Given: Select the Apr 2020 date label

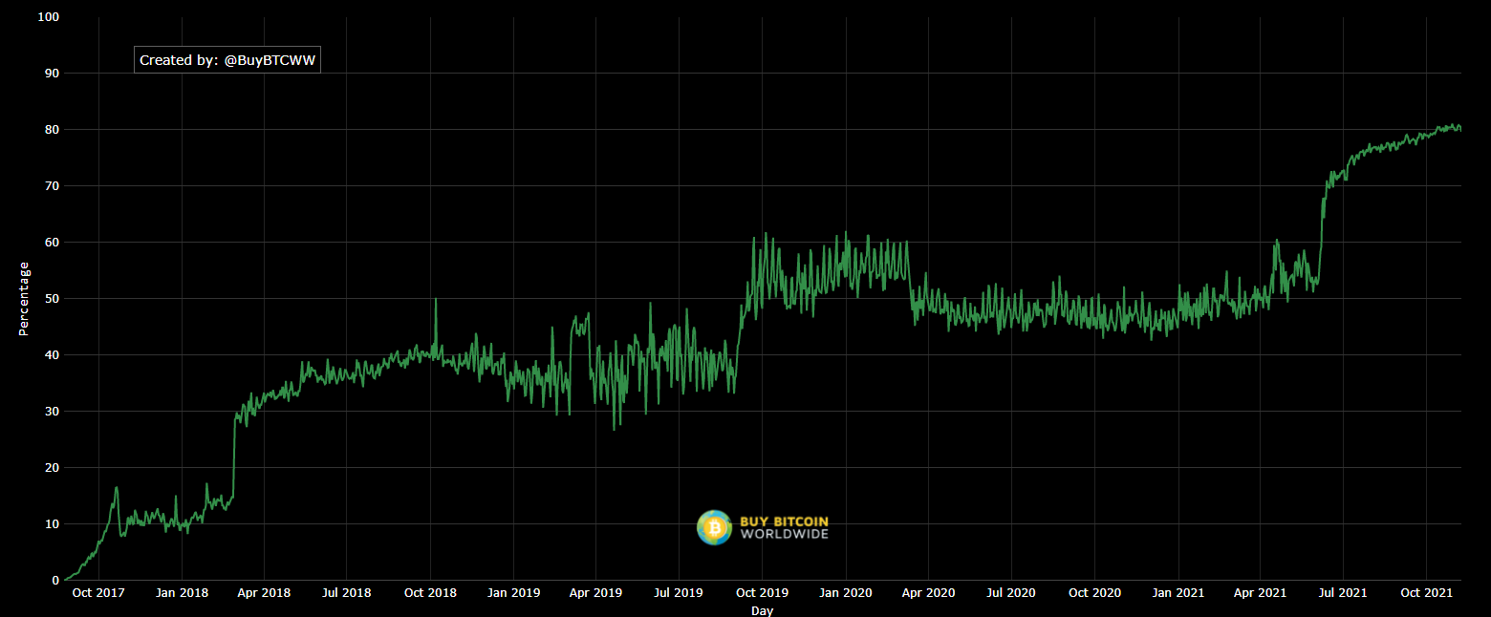Looking at the screenshot, I should (x=928, y=593).
